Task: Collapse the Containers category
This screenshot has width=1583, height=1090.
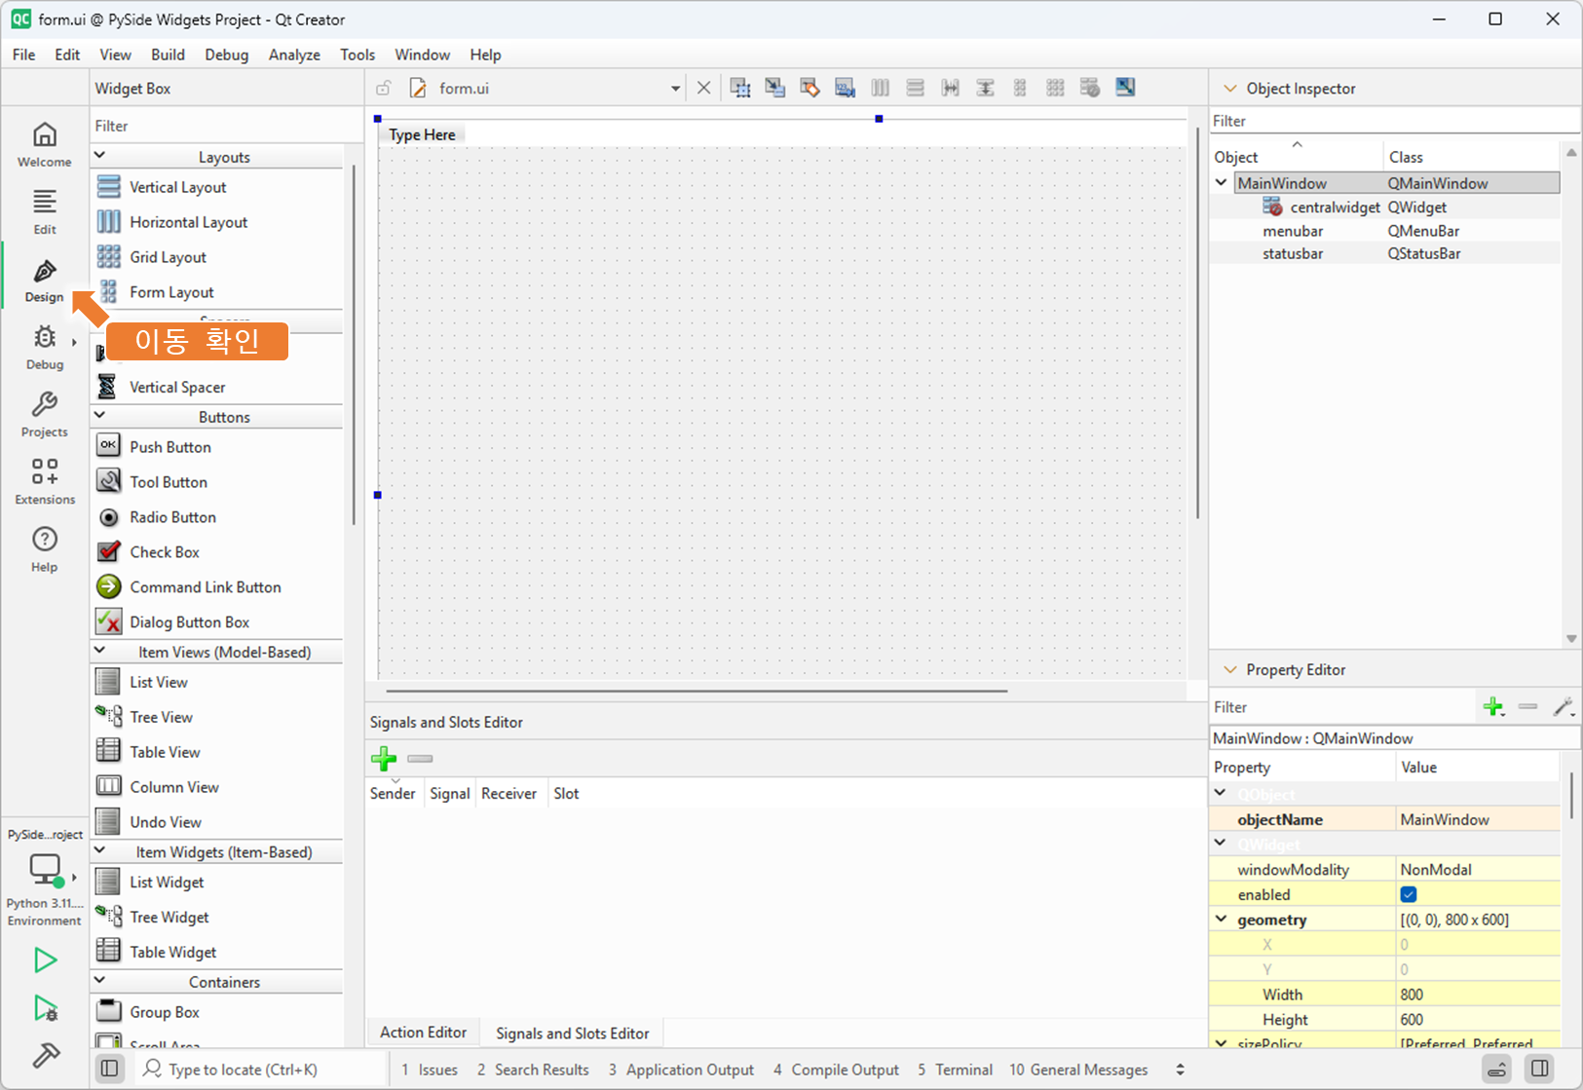Action: (99, 981)
